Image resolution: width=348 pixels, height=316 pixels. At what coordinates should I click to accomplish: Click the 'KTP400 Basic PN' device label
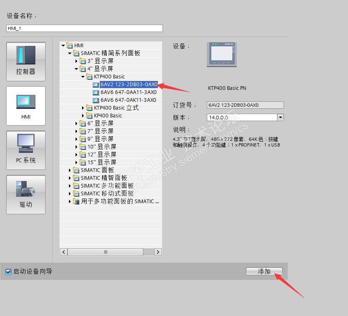(227, 88)
